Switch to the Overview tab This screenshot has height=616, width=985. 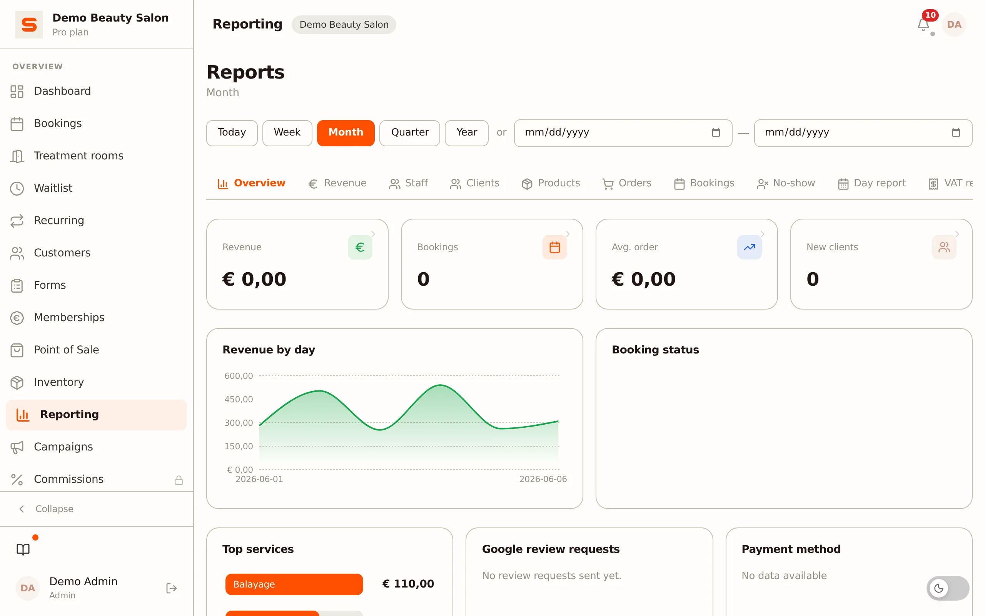coord(251,183)
